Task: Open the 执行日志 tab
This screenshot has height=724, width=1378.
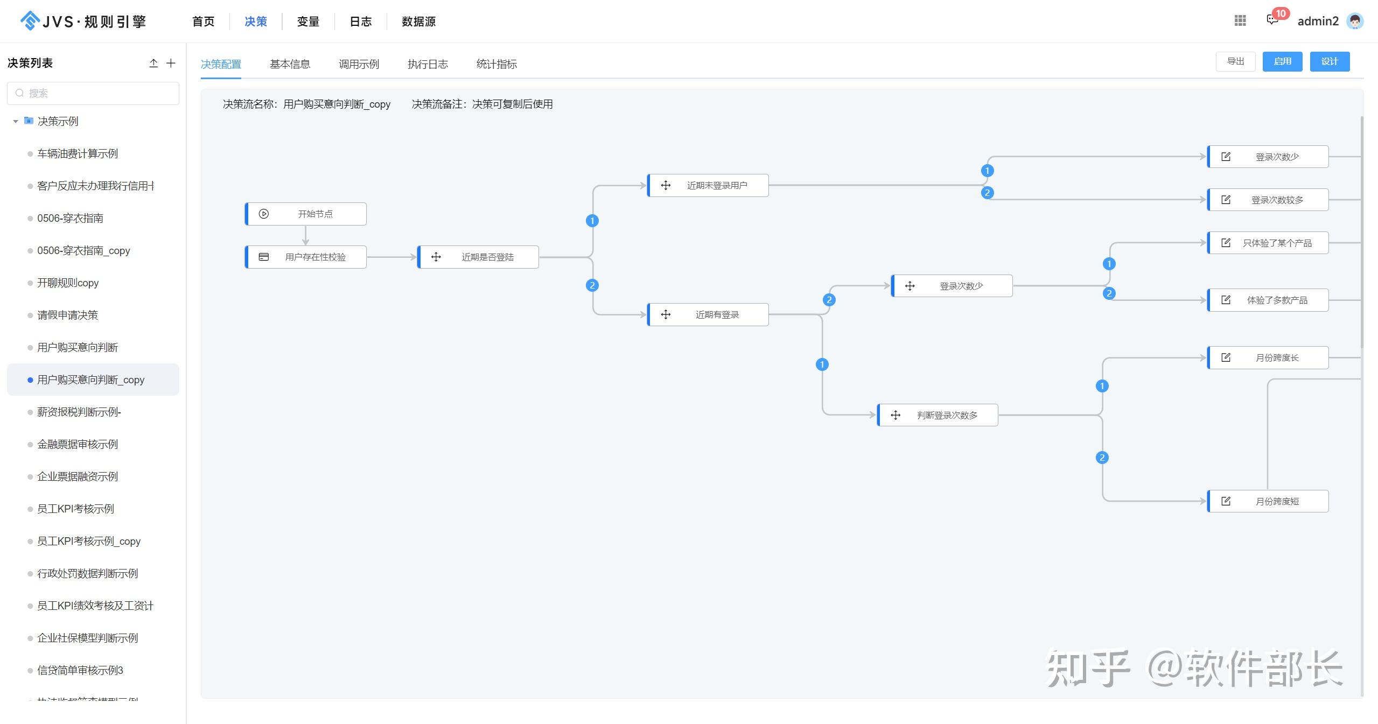Action: [x=428, y=64]
